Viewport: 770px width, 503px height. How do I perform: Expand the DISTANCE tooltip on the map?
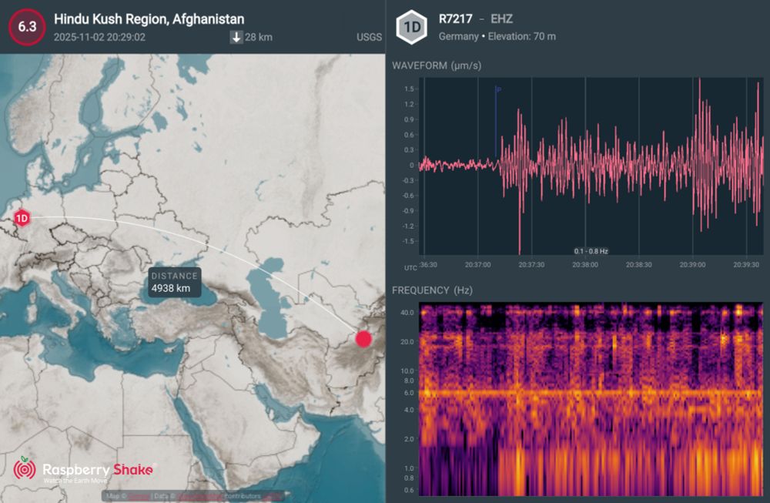[174, 282]
